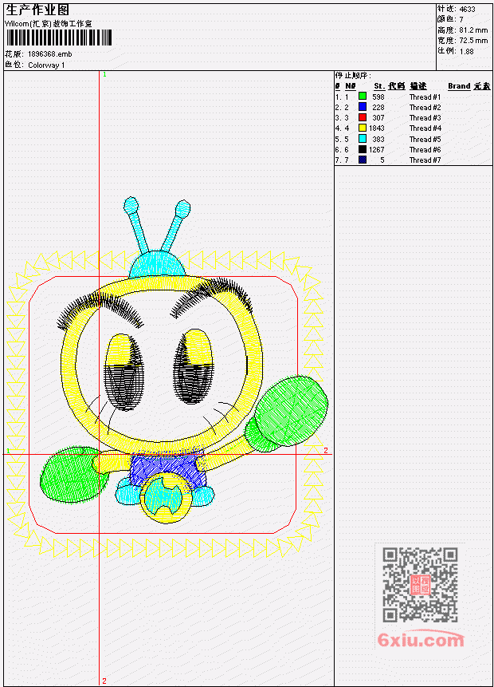Click the height value '81.2 mm'

473,30
